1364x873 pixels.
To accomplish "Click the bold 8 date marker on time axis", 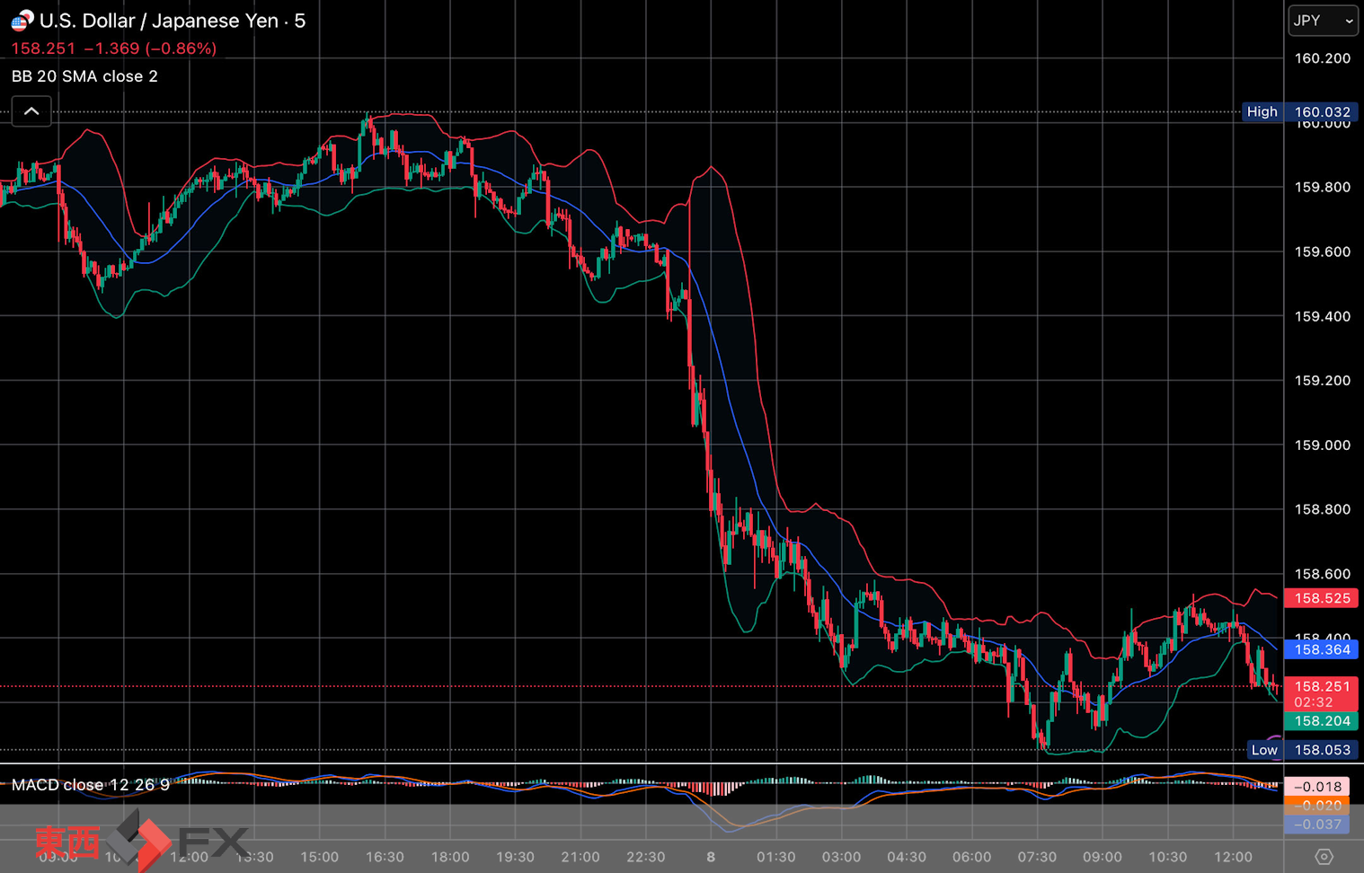I will tap(711, 857).
